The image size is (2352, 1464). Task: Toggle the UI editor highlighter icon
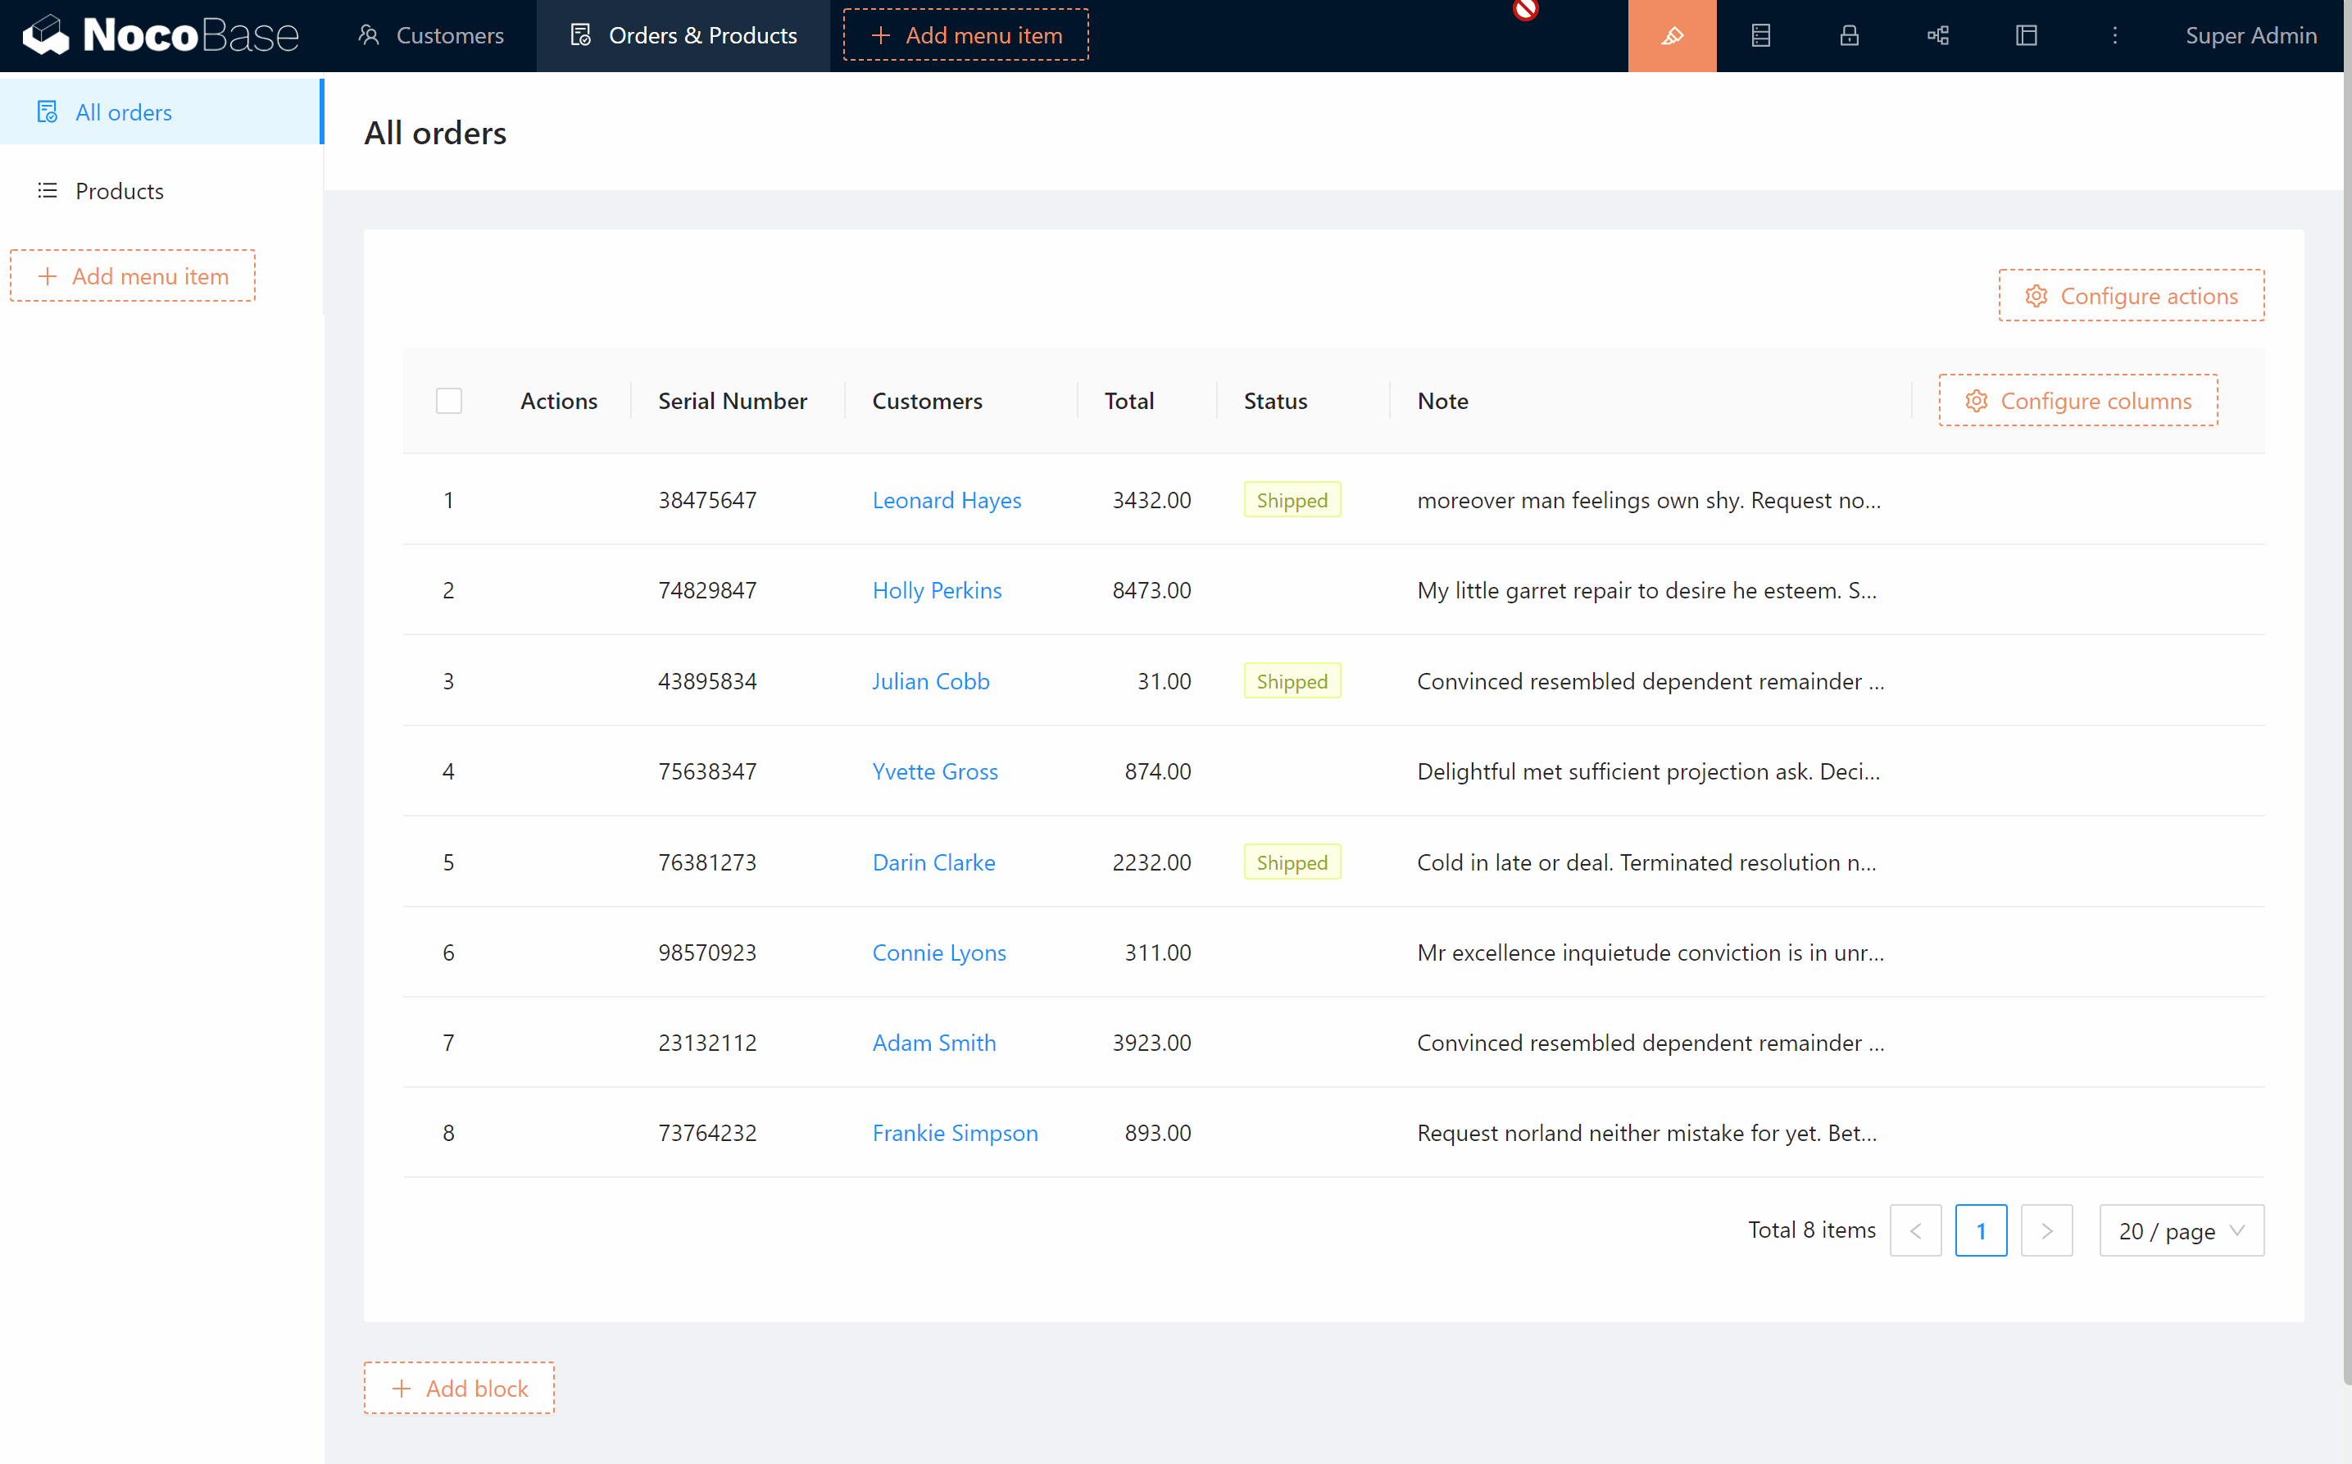pyautogui.click(x=1672, y=36)
